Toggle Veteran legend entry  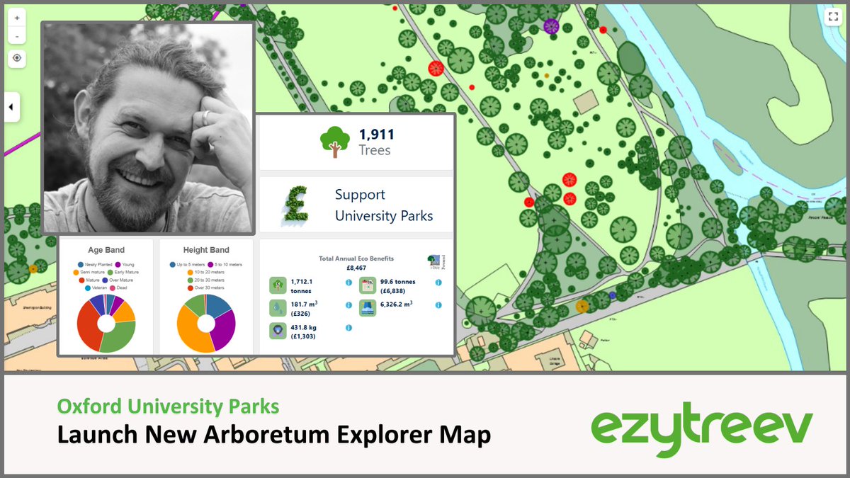96,288
